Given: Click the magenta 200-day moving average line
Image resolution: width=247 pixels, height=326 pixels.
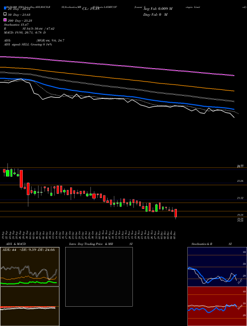Looking at the screenshot, I should click(x=117, y=65).
